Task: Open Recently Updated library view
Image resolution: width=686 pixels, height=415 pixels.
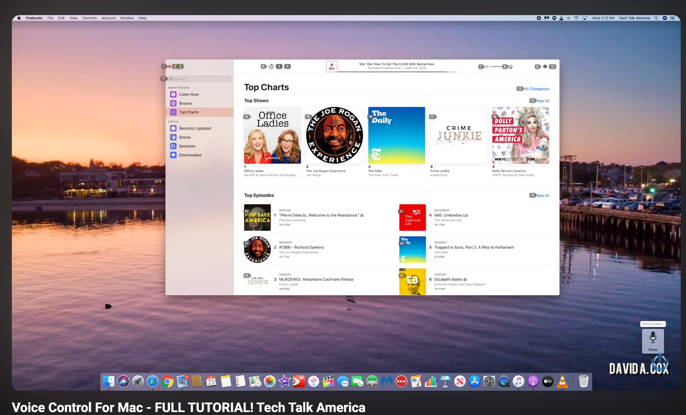Action: (195, 128)
